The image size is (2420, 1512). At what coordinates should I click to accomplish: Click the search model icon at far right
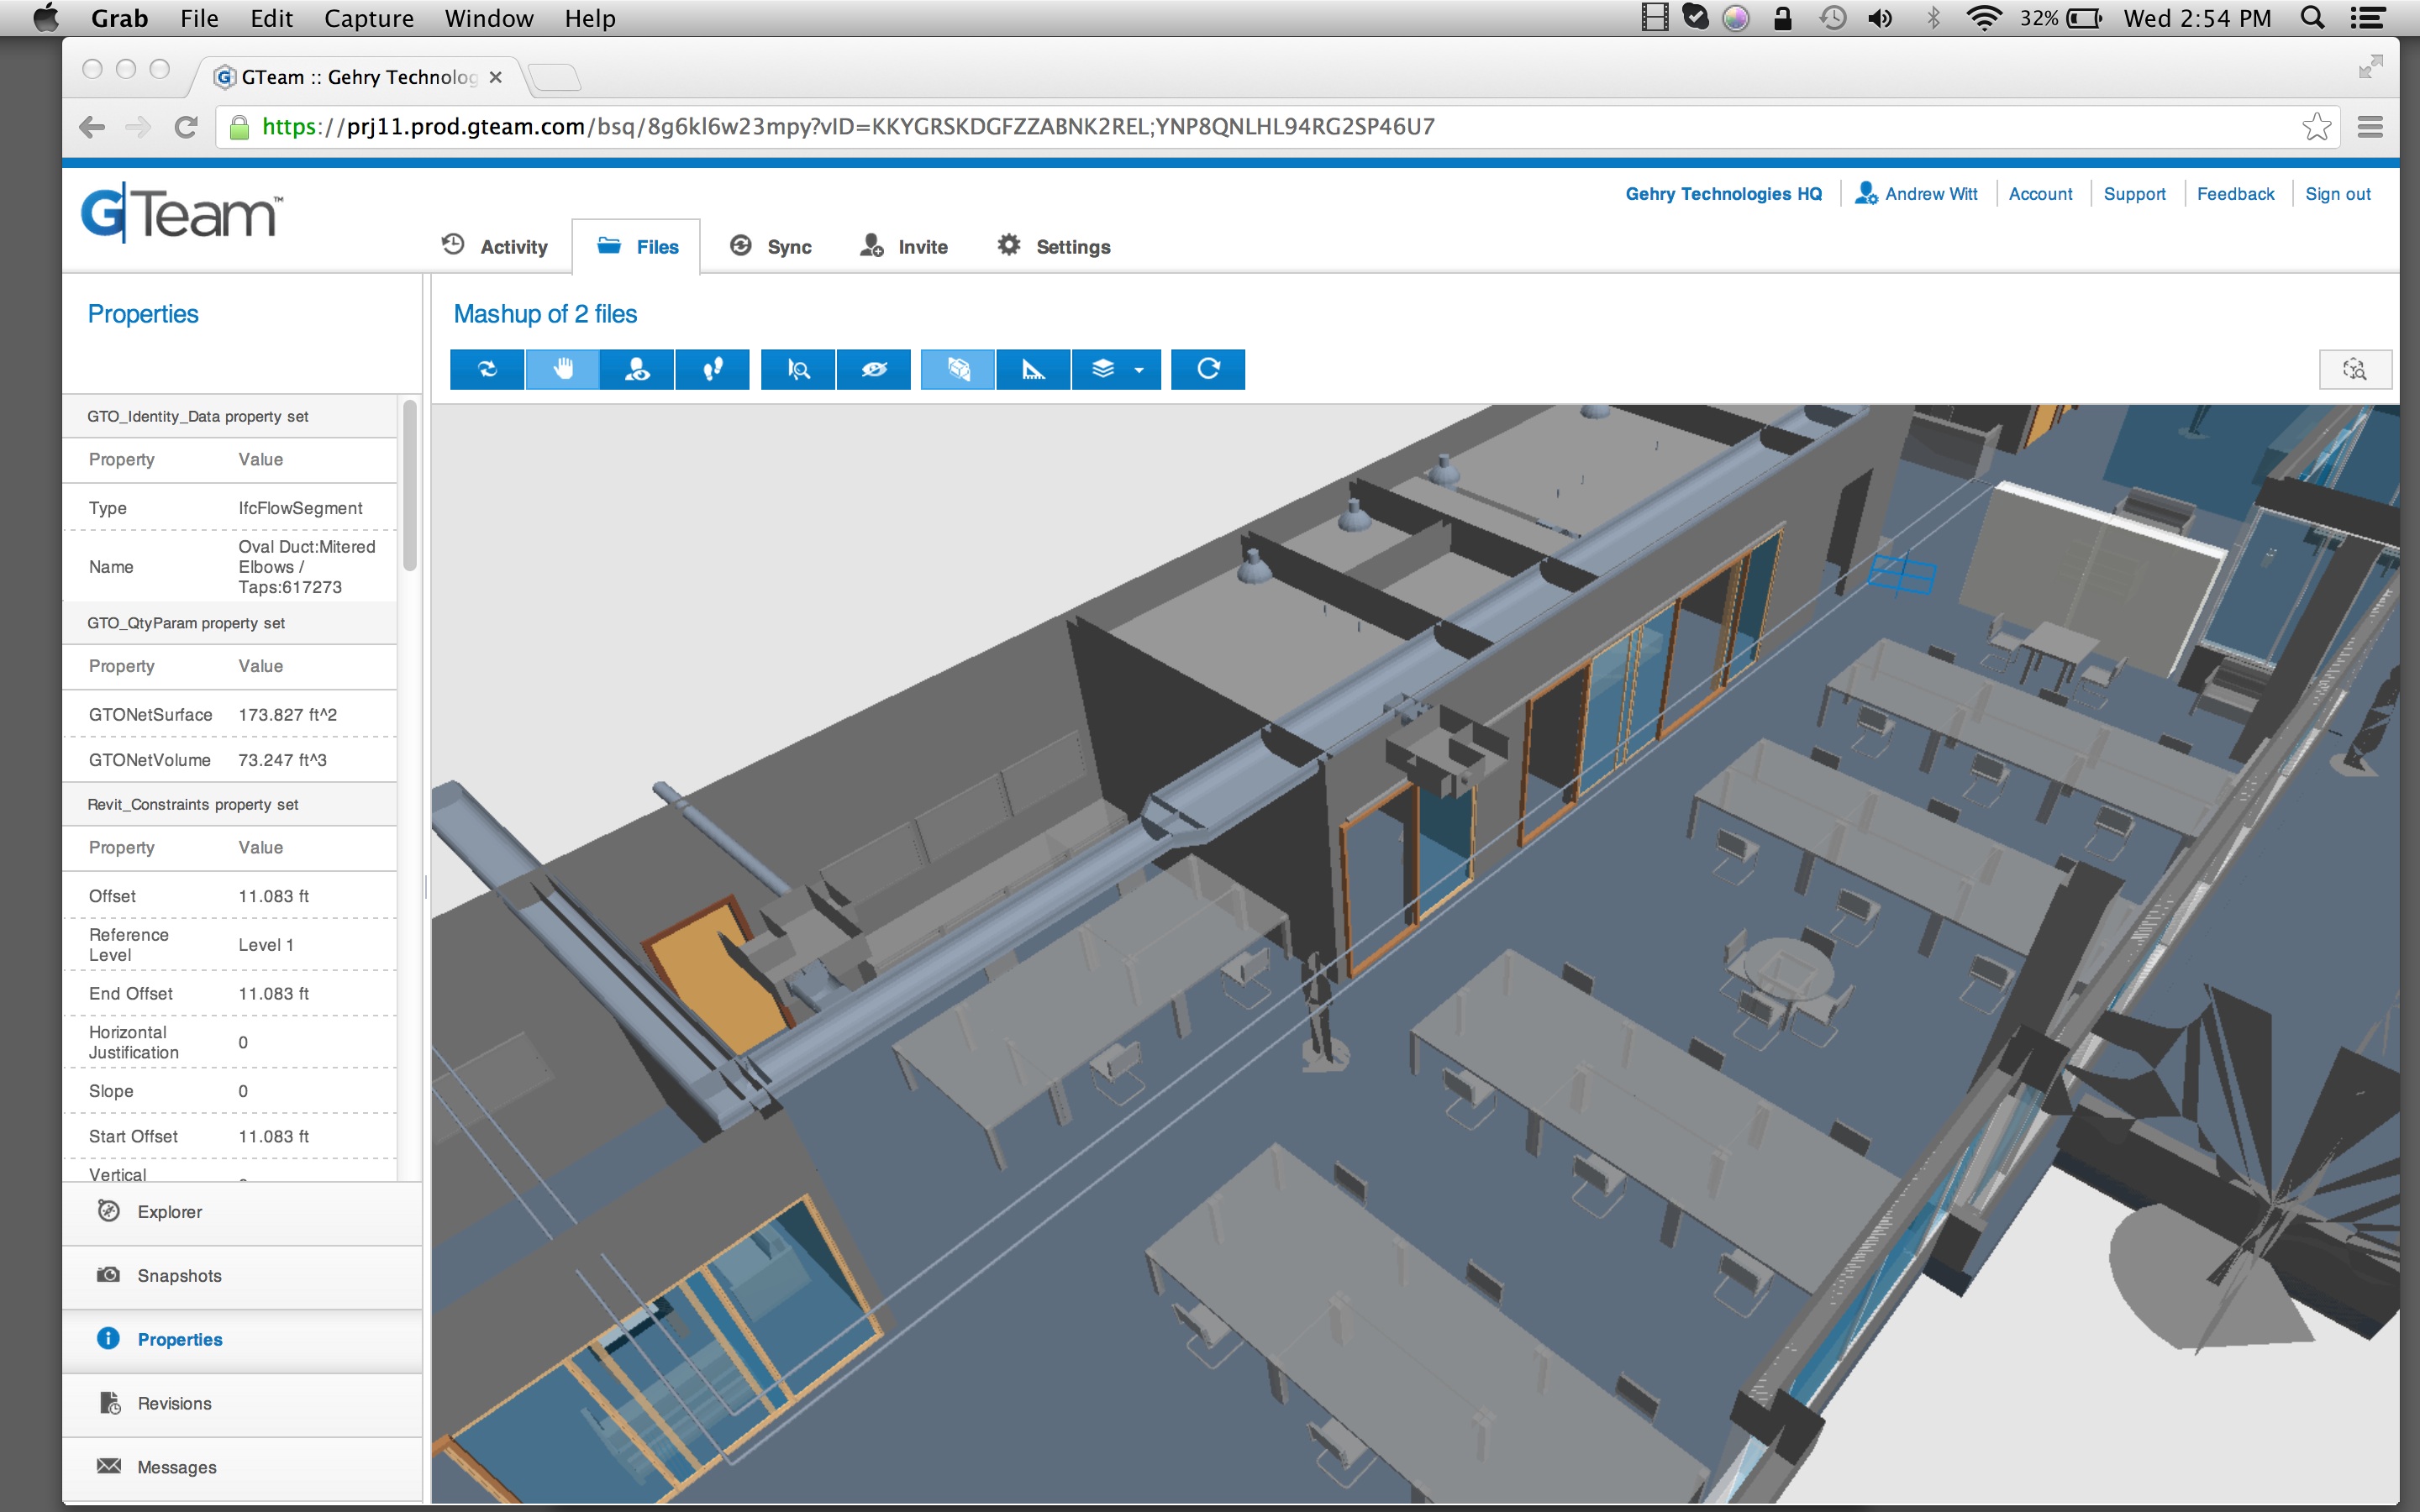(2355, 369)
